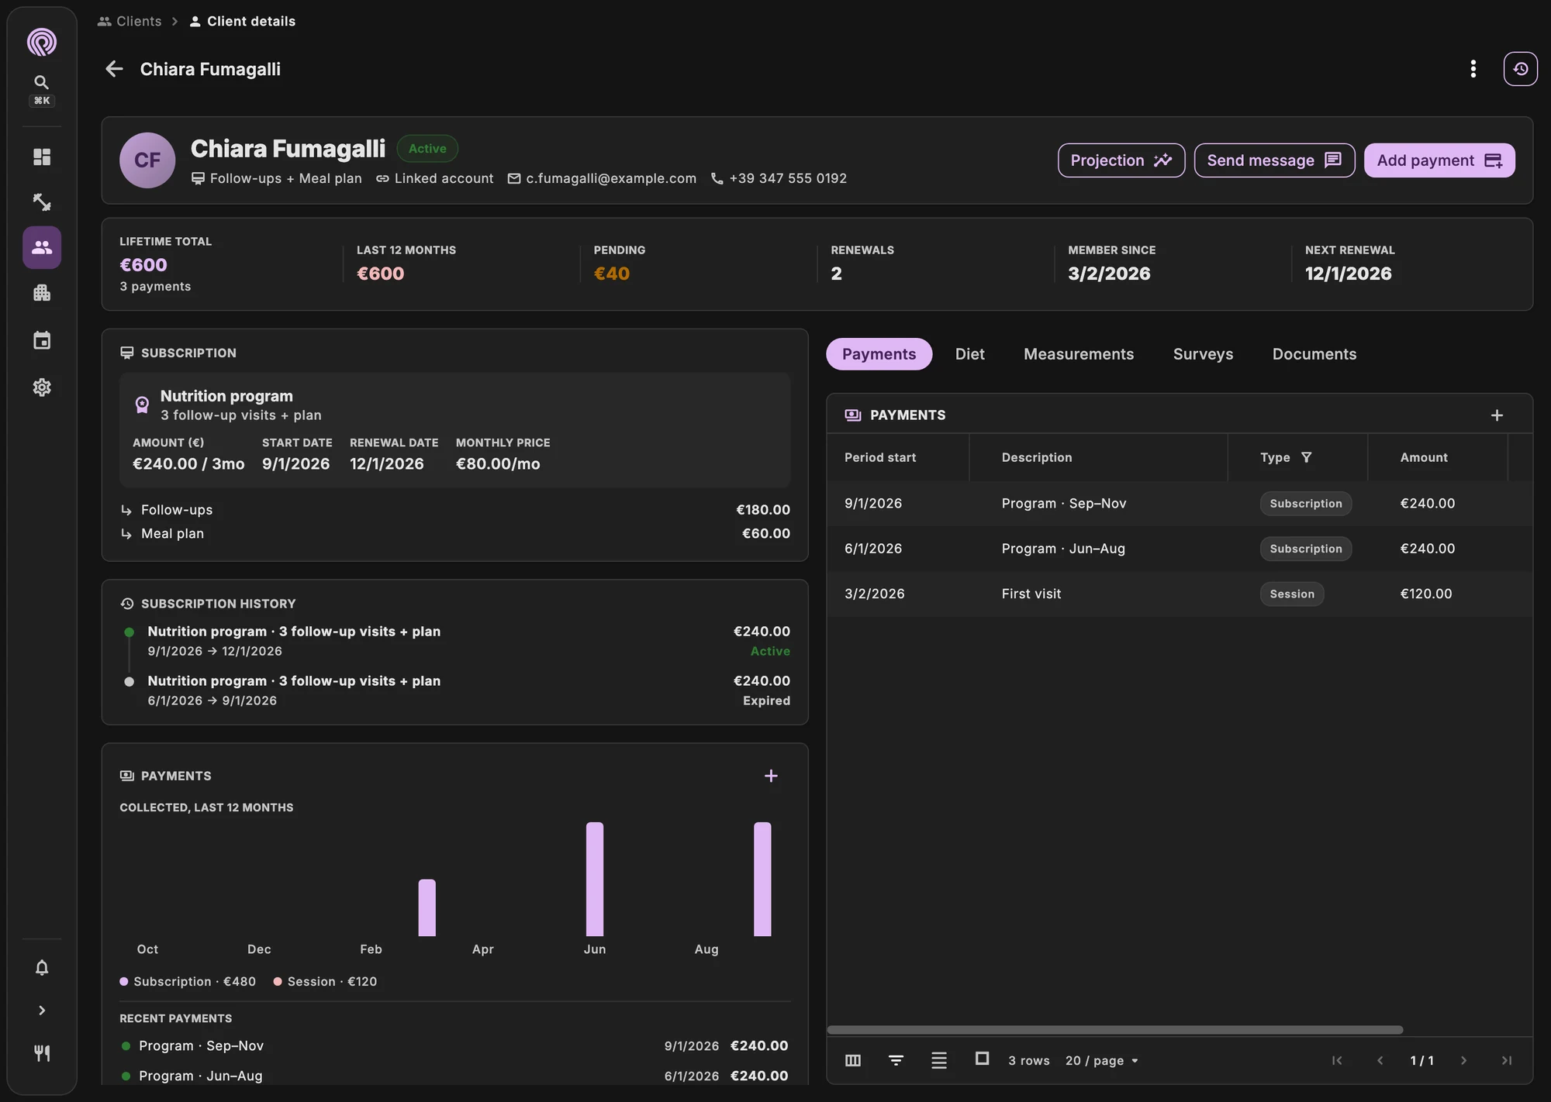Expand the sidebar with the chevron arrow
Viewport: 1551px width, 1102px height.
tap(42, 1011)
